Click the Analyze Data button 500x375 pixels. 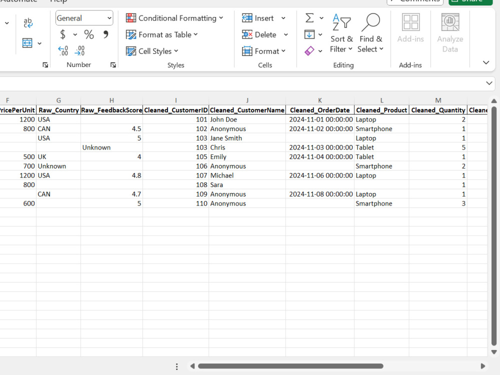pyautogui.click(x=450, y=33)
